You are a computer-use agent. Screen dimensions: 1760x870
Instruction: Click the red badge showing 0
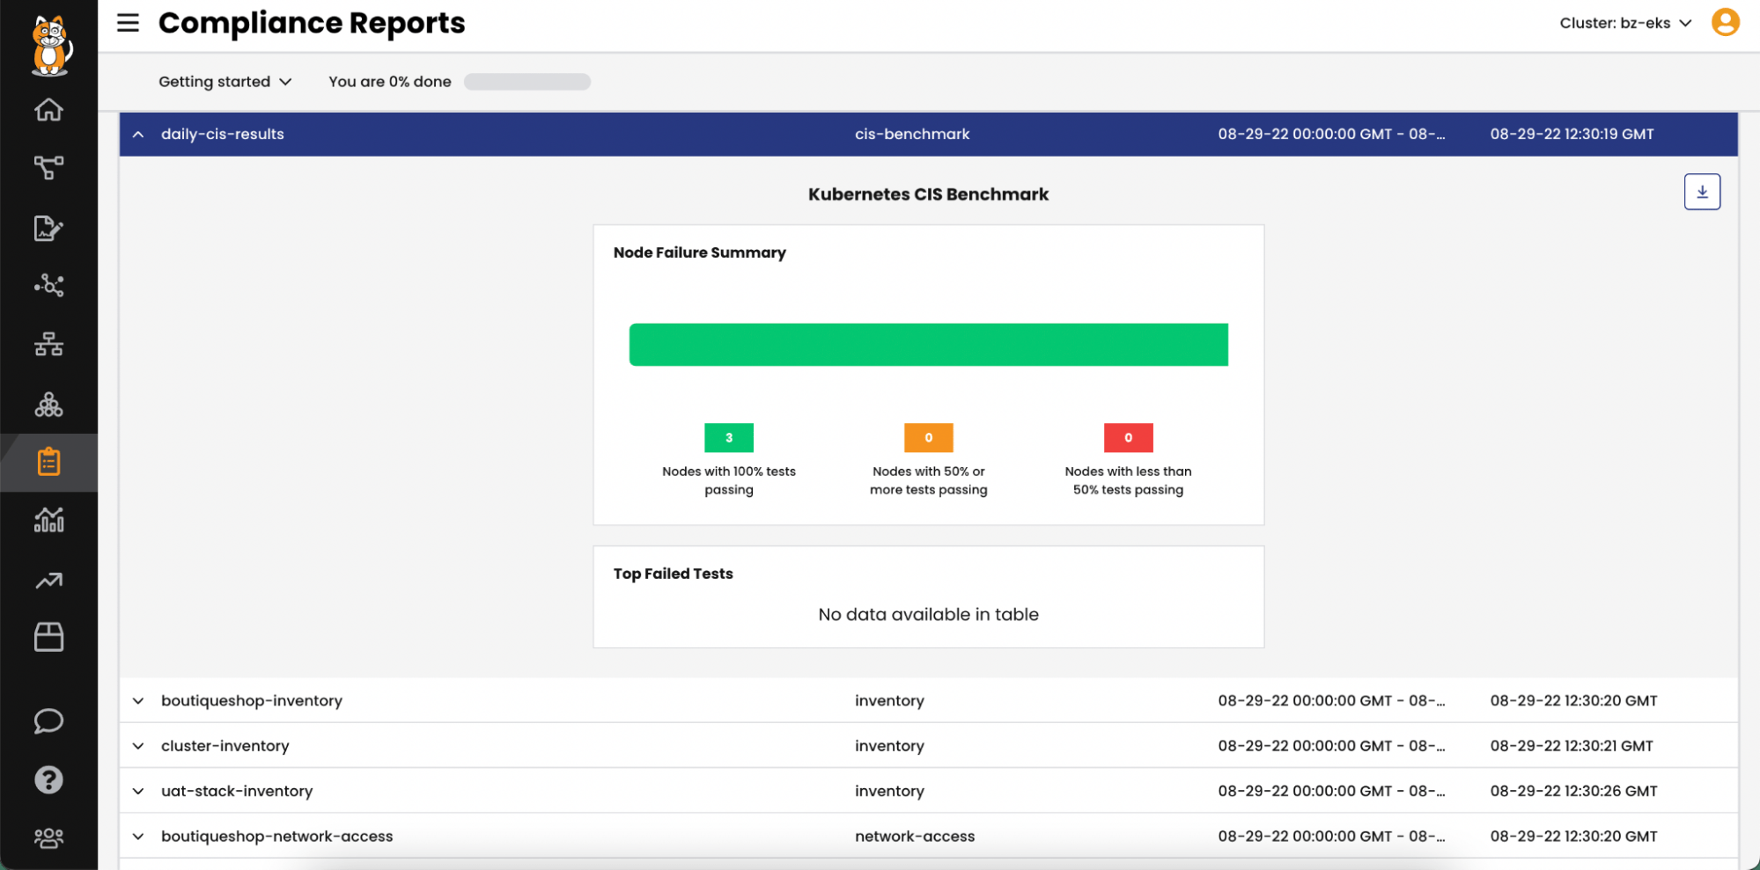(x=1128, y=437)
